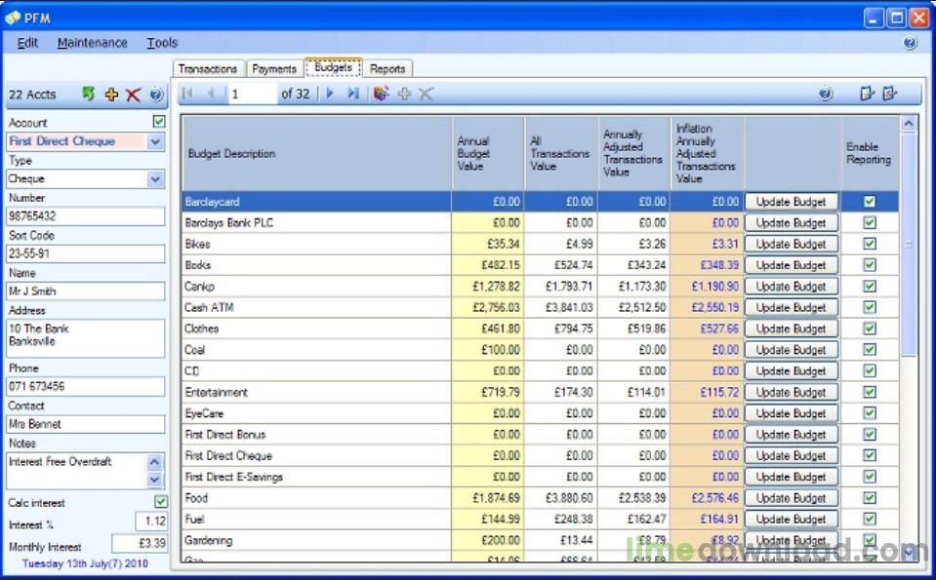Click the green refresh accounts icon
Image resolution: width=936 pixels, height=580 pixels.
coord(89,95)
